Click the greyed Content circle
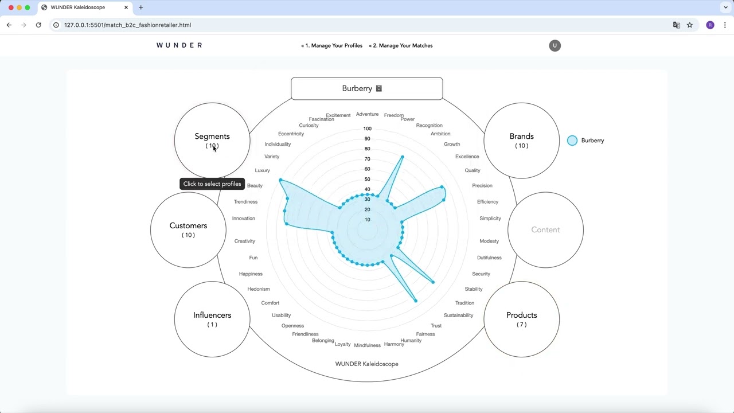The width and height of the screenshot is (734, 413). (x=545, y=229)
